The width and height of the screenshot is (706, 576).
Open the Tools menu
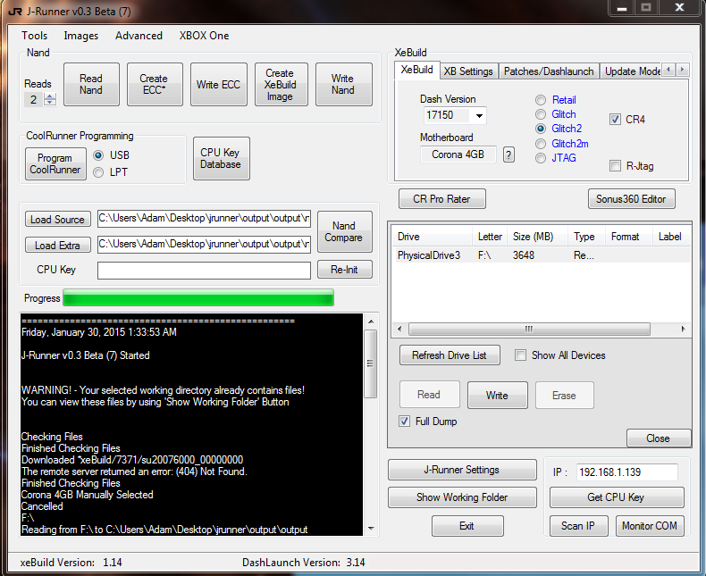click(34, 36)
